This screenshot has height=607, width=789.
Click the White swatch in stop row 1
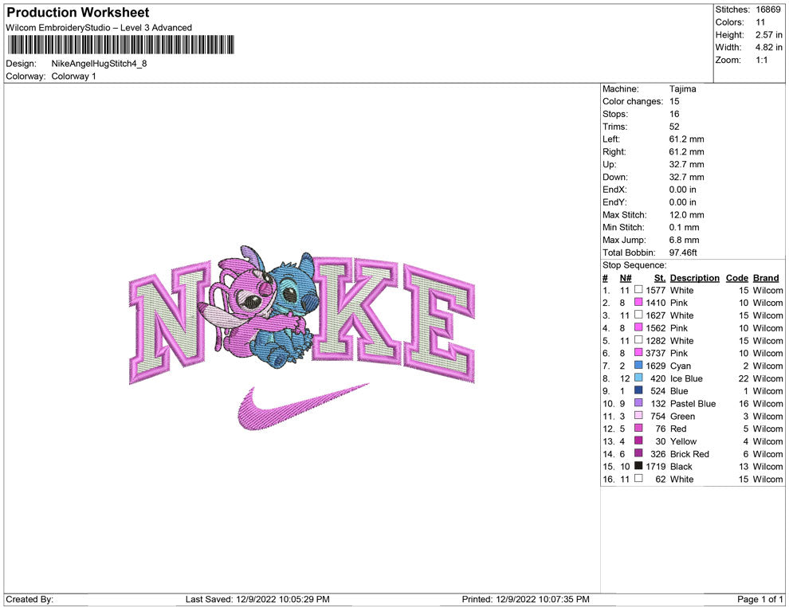638,290
